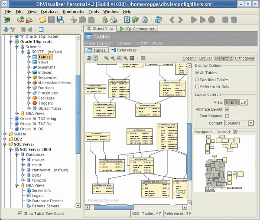The image size is (260, 220).
Task: Select the Tables item in the tree
Action: (x=44, y=57)
